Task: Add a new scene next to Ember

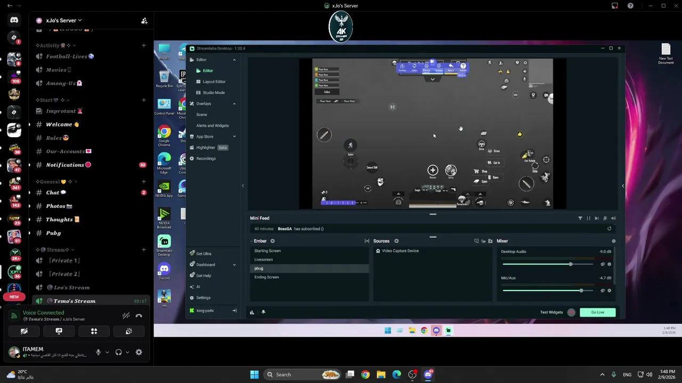Action: (272, 241)
